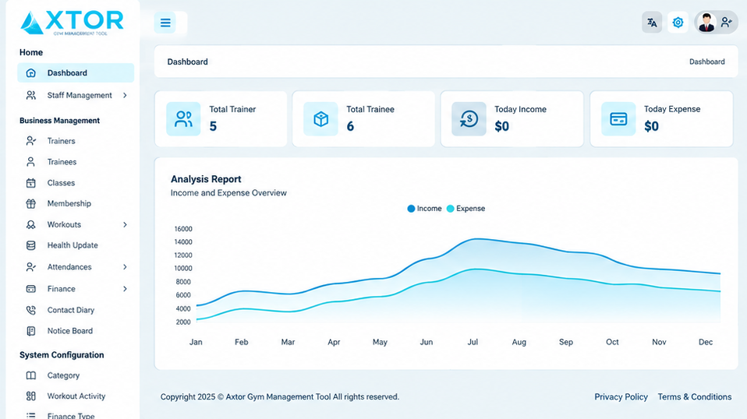The height and width of the screenshot is (419, 747).
Task: Click the Workout Activity grid icon
Action: (31, 396)
